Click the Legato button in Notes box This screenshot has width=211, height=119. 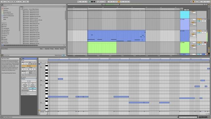point(25,87)
